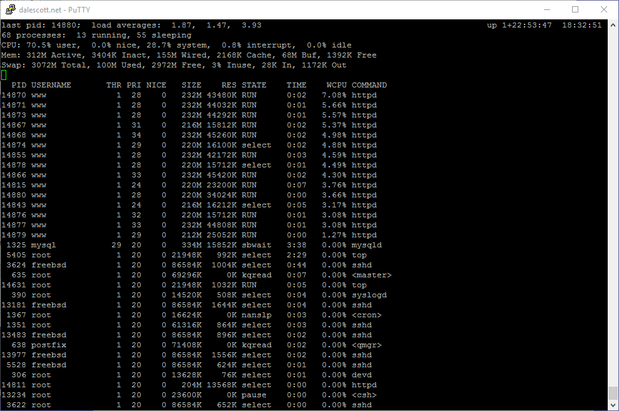Click the THR column header

pos(114,85)
